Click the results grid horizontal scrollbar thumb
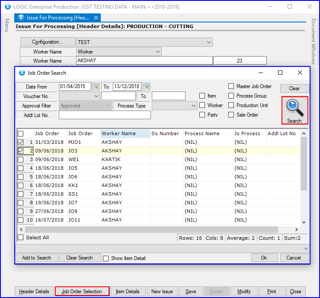 151,229
